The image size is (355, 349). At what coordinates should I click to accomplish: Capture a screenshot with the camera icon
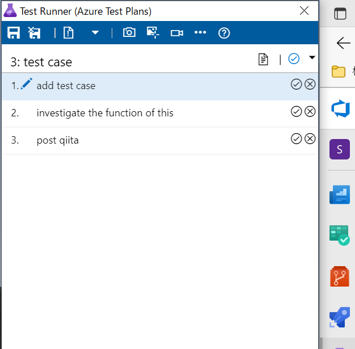pyautogui.click(x=129, y=33)
